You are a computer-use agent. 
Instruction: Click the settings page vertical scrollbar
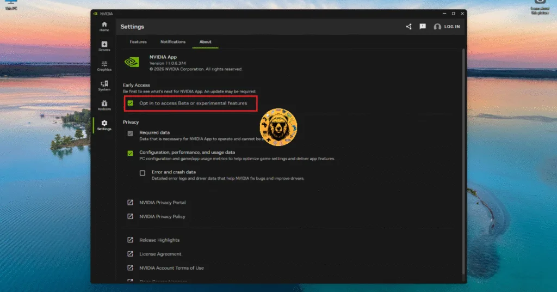pyautogui.click(x=463, y=162)
